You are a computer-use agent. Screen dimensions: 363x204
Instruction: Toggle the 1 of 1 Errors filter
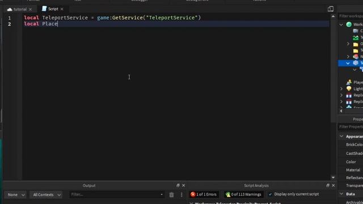point(204,194)
